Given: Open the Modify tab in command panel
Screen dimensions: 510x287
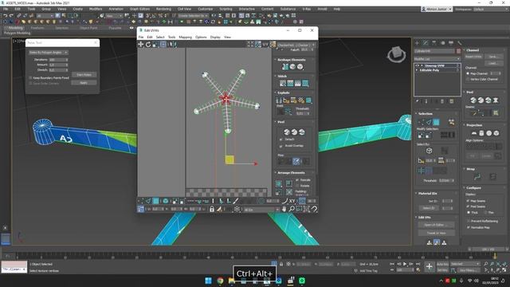Looking at the screenshot, I should 426,43.
